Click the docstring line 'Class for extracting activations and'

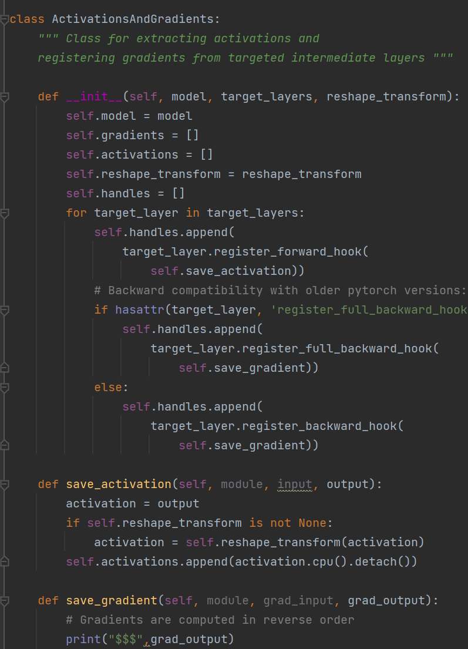193,39
